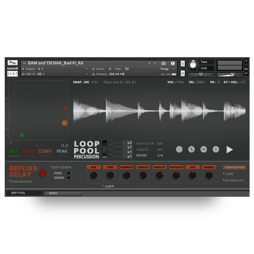Click the large play triangle

pyautogui.click(x=230, y=149)
